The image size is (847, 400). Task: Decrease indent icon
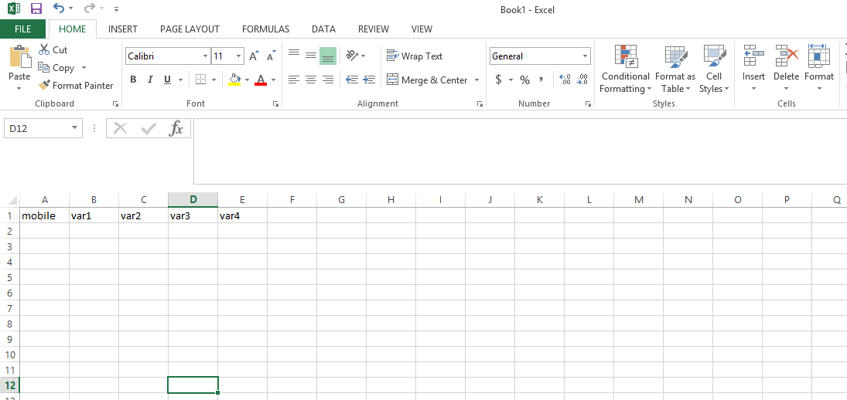tap(352, 80)
